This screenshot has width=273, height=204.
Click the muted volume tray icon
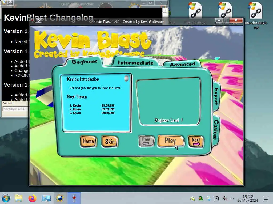(x=224, y=198)
